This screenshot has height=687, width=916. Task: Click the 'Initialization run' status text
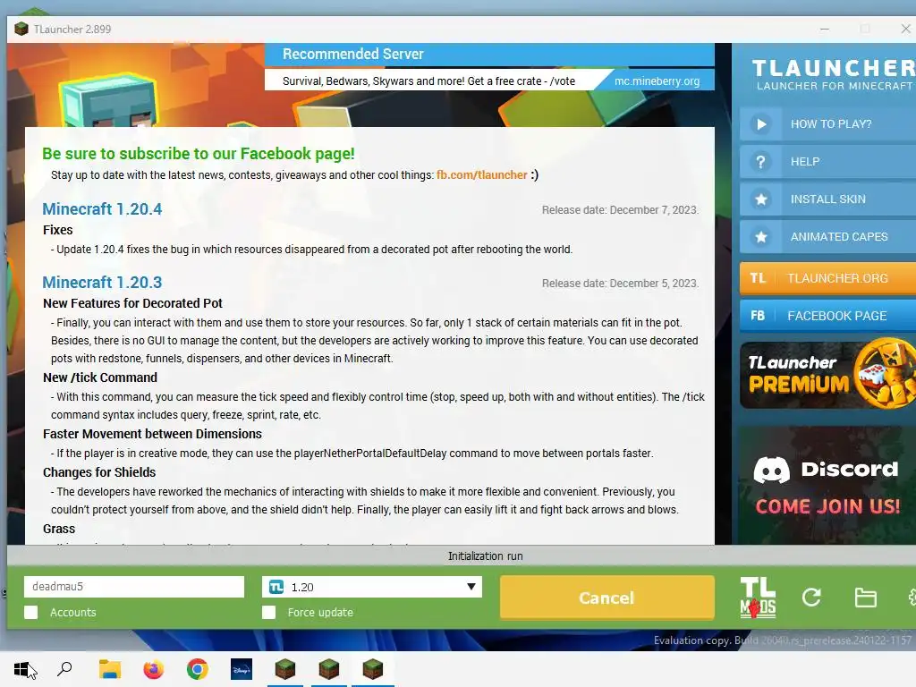click(485, 556)
